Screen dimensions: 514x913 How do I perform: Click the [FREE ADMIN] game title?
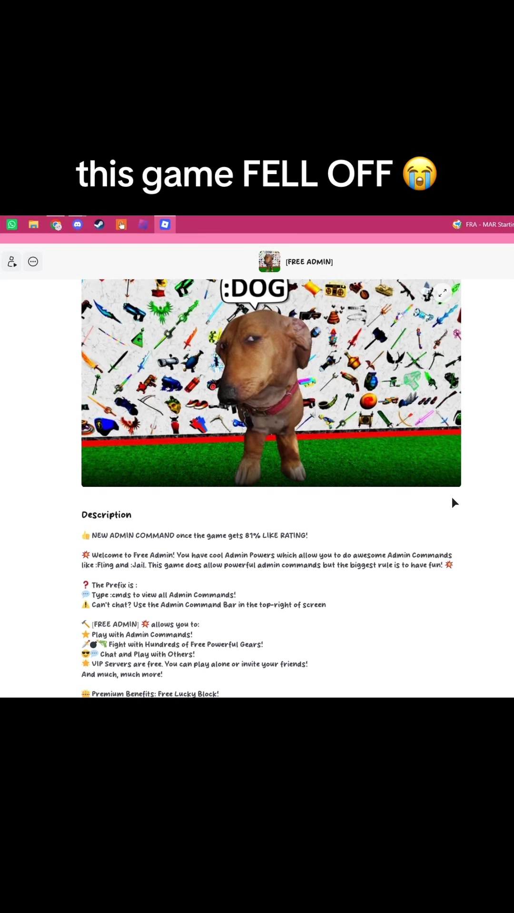point(309,262)
